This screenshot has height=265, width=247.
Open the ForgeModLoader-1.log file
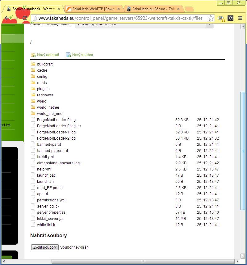[x=56, y=132]
